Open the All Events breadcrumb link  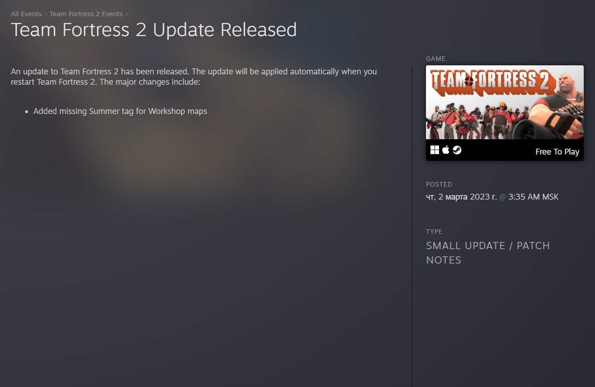[26, 14]
